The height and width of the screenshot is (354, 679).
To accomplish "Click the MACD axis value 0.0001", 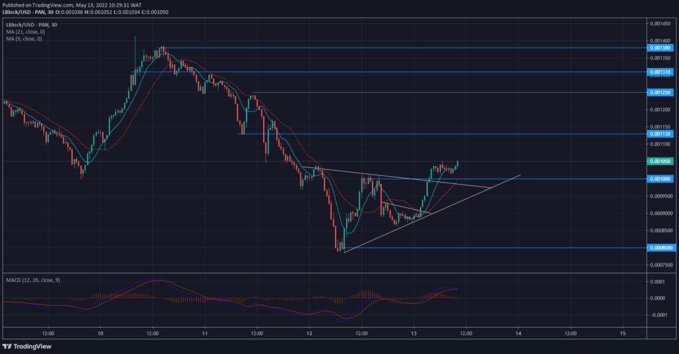I will [x=657, y=282].
